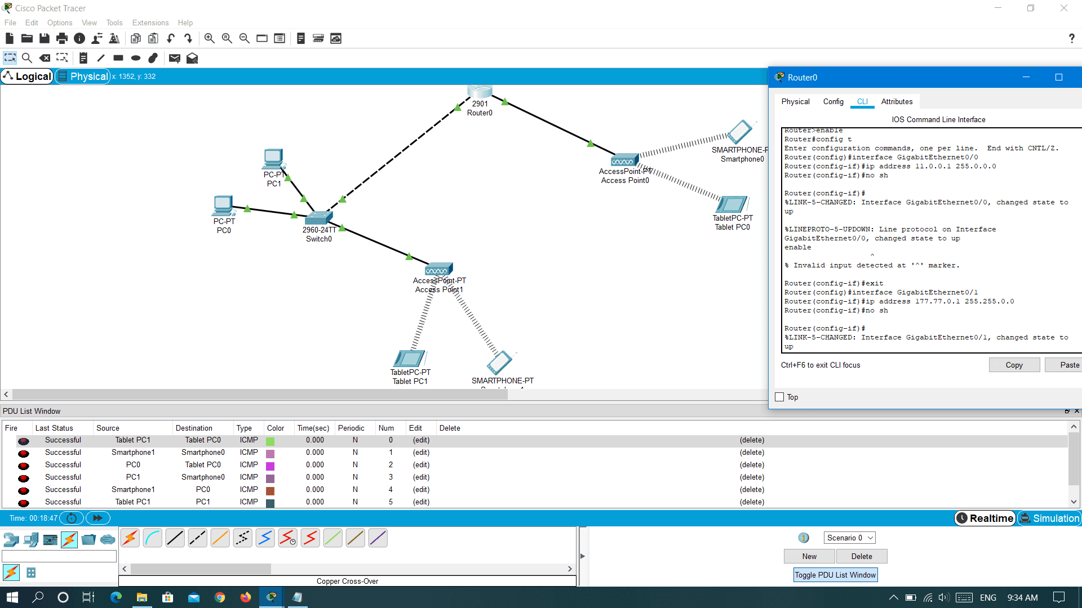The image size is (1082, 608).
Task: Open a file with folder icon
Action: [x=26, y=38]
